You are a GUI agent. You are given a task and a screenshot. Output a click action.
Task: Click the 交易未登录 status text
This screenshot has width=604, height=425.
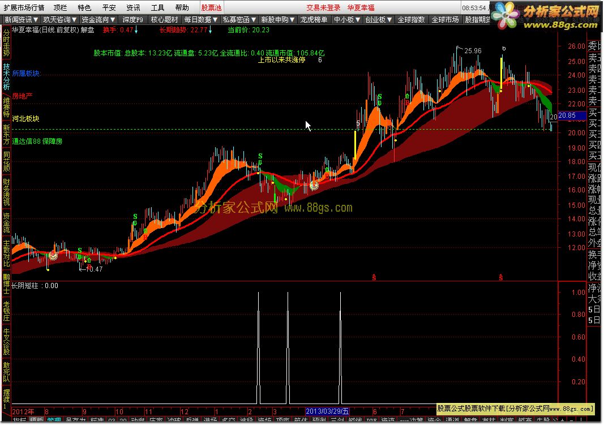[x=324, y=8]
